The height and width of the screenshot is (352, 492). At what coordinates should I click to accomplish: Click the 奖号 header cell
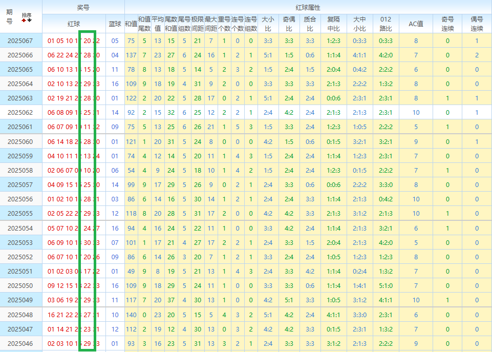pos(83,7)
